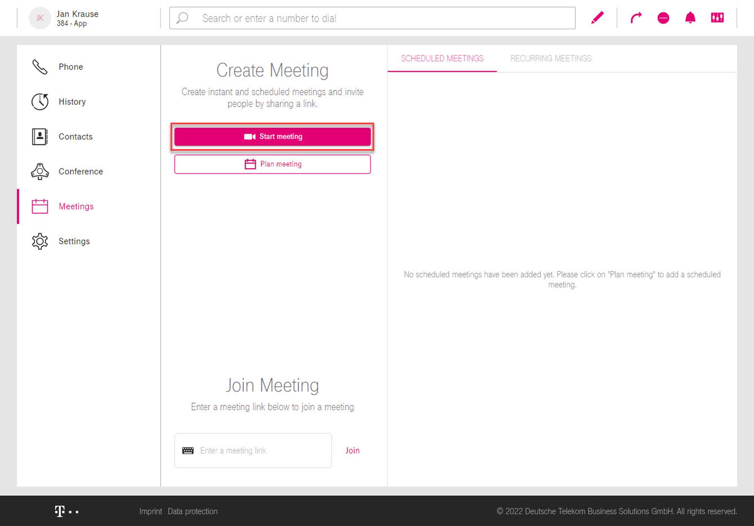Open the Conference sidebar section
Image resolution: width=754 pixels, height=526 pixels.
point(80,171)
